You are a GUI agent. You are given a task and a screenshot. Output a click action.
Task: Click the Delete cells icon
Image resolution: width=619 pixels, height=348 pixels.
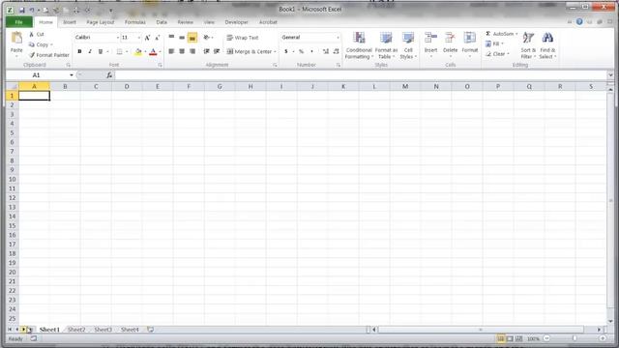pos(450,39)
